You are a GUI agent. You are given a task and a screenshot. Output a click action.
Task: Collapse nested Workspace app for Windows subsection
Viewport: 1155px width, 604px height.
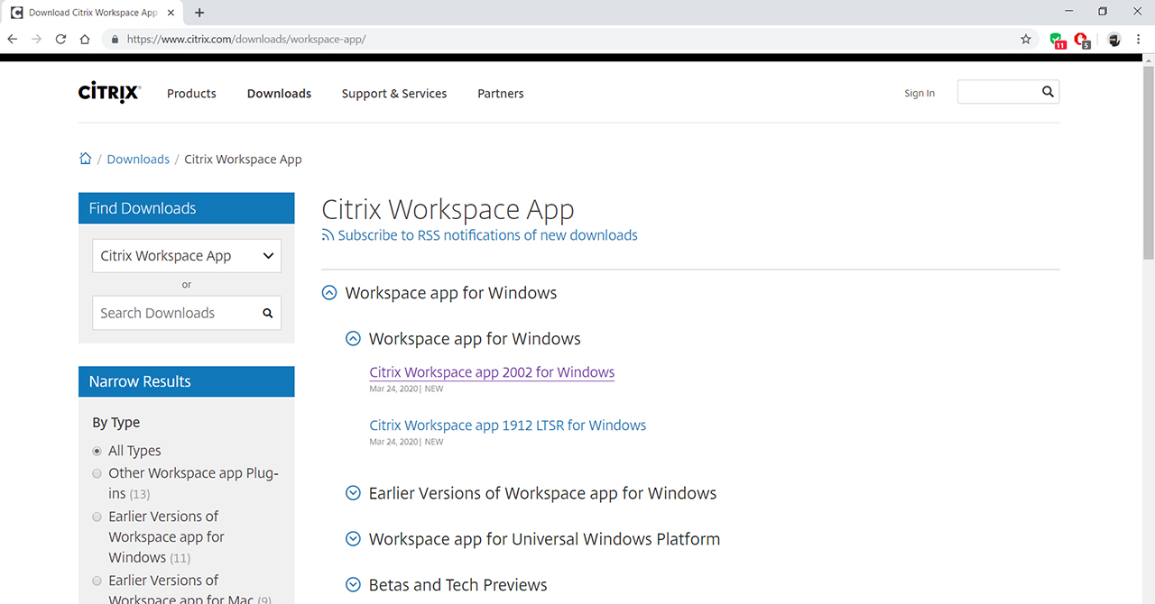pos(353,339)
